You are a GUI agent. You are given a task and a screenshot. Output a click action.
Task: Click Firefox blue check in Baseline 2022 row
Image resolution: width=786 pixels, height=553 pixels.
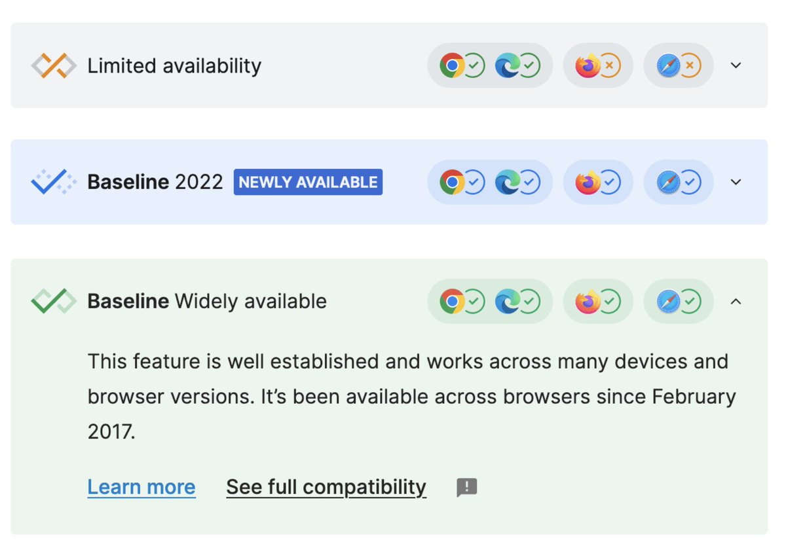click(609, 183)
